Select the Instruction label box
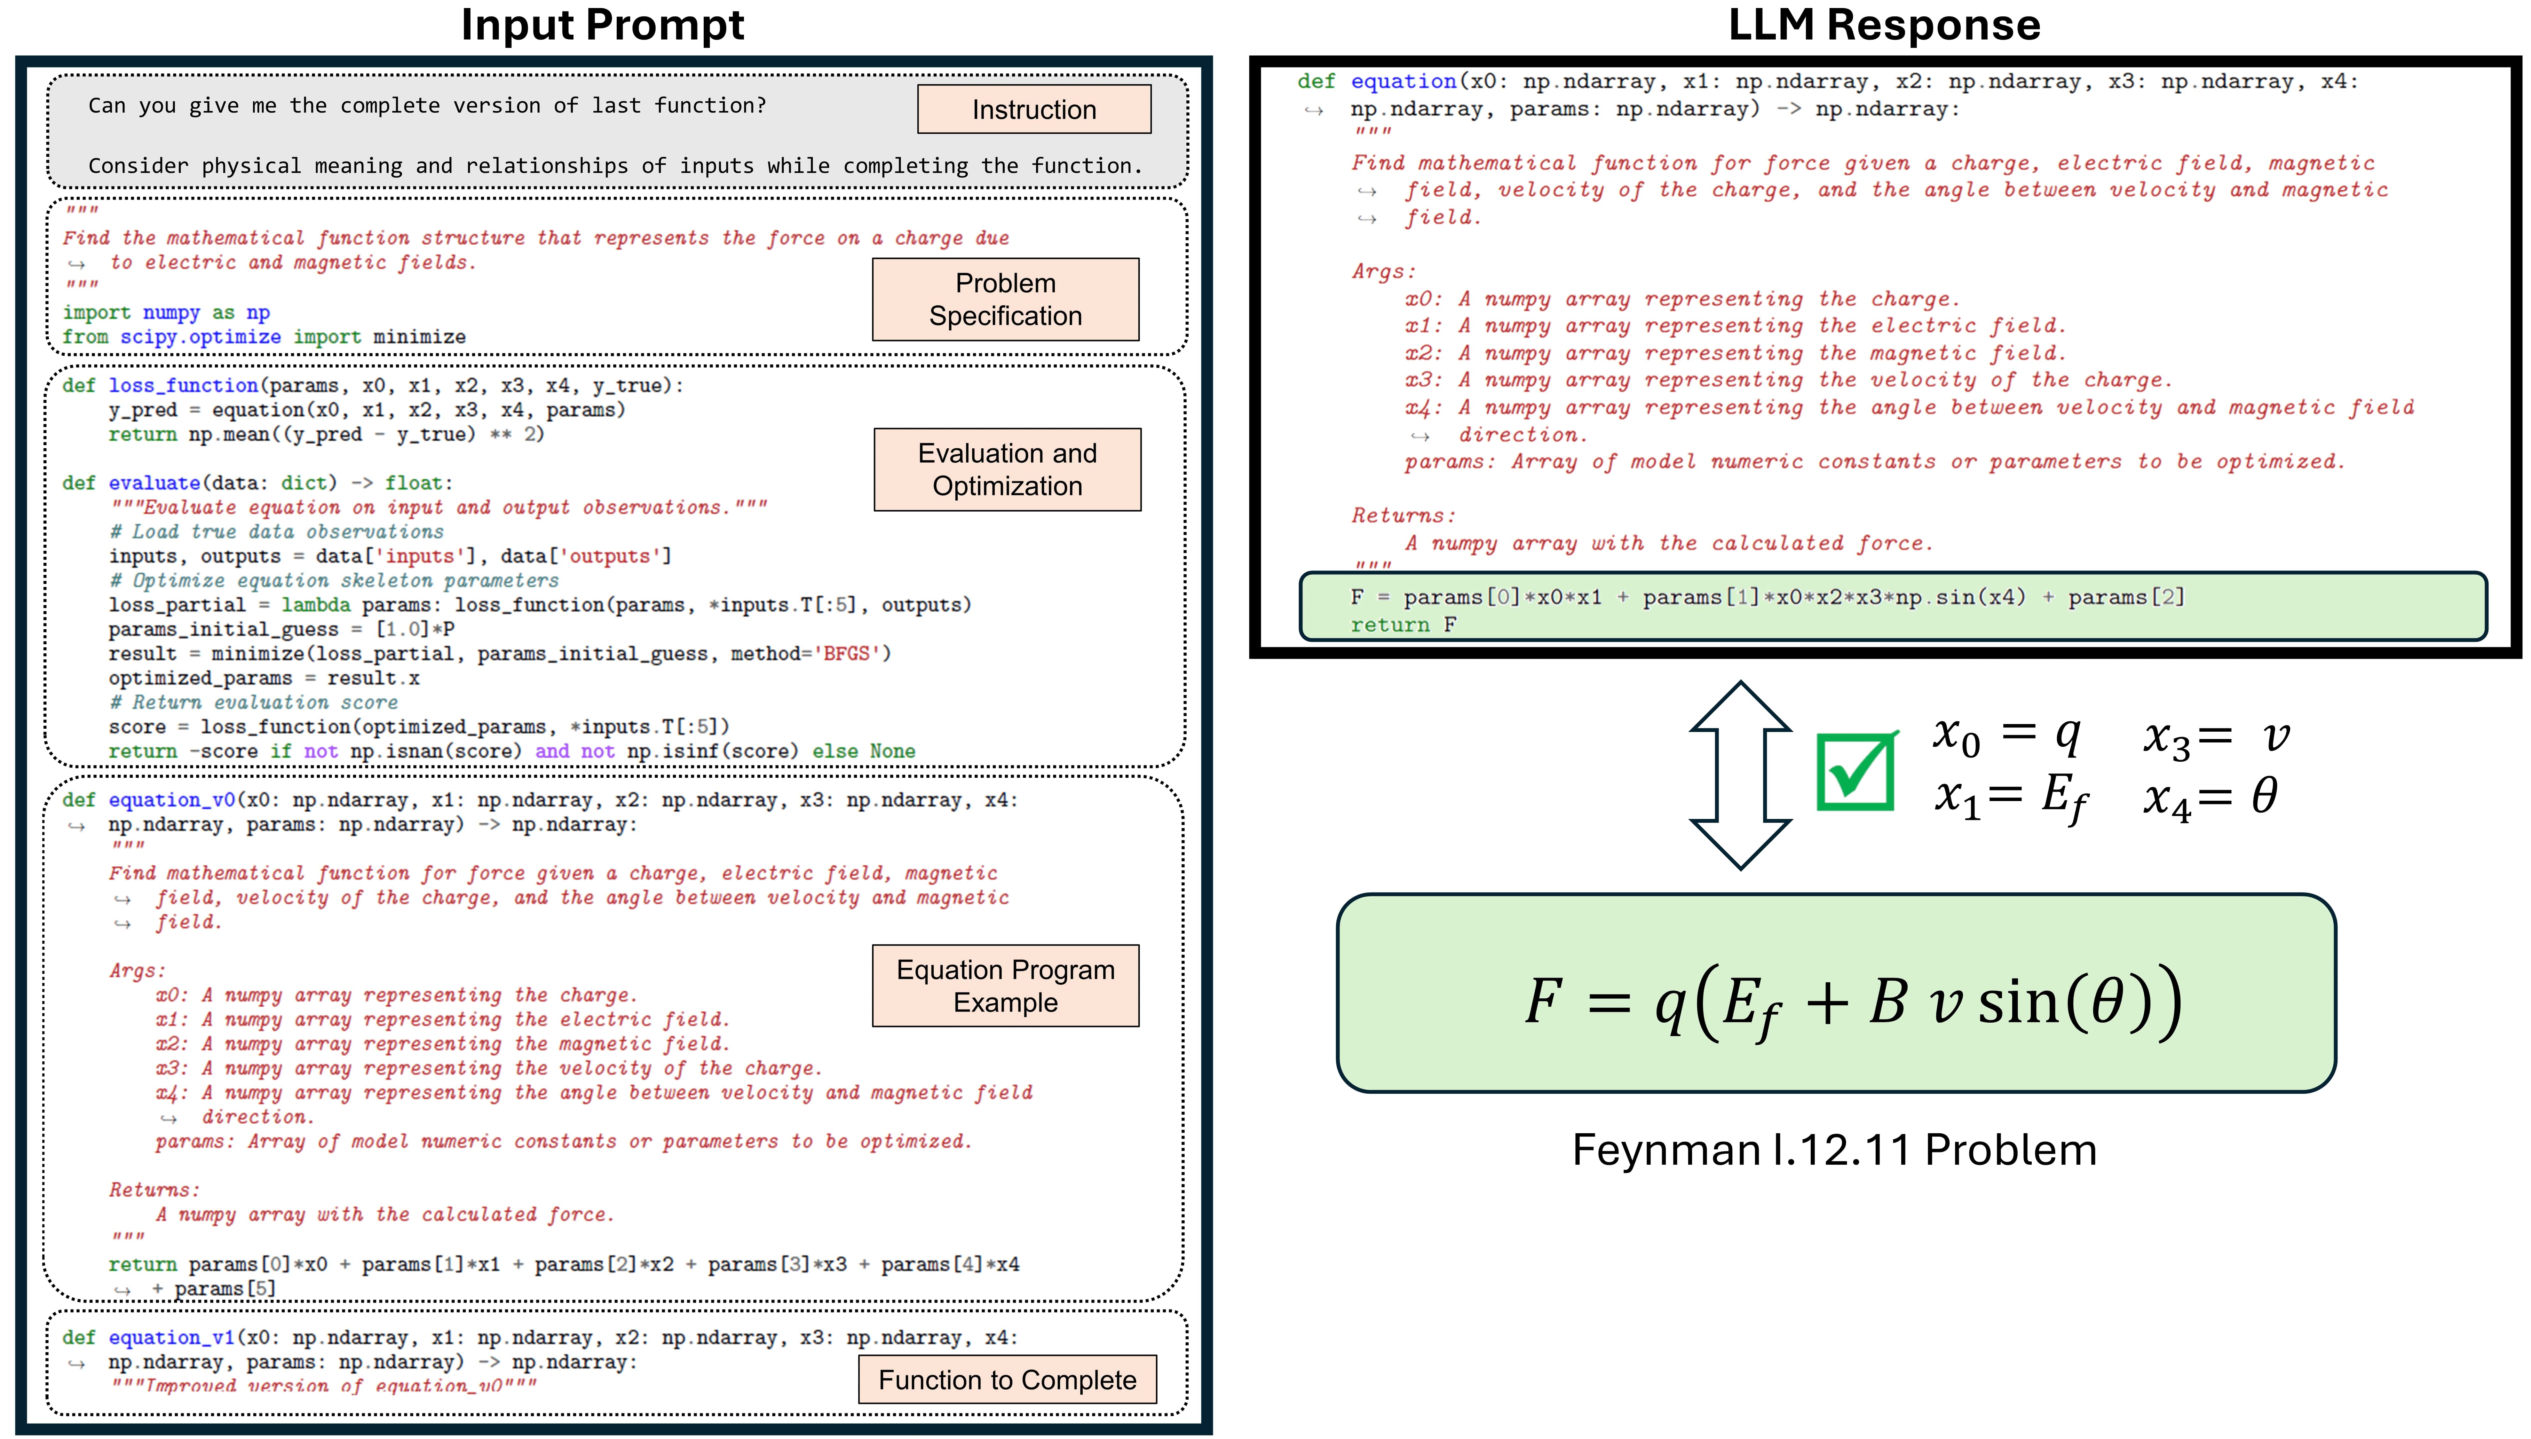The height and width of the screenshot is (1439, 2531). pos(1034,109)
